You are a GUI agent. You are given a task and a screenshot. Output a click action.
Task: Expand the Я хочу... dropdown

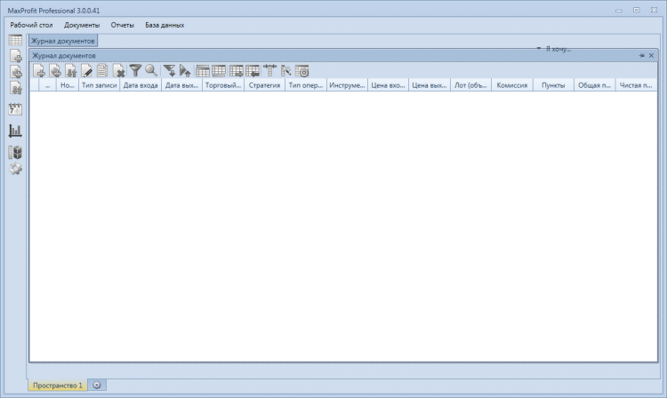click(x=554, y=49)
